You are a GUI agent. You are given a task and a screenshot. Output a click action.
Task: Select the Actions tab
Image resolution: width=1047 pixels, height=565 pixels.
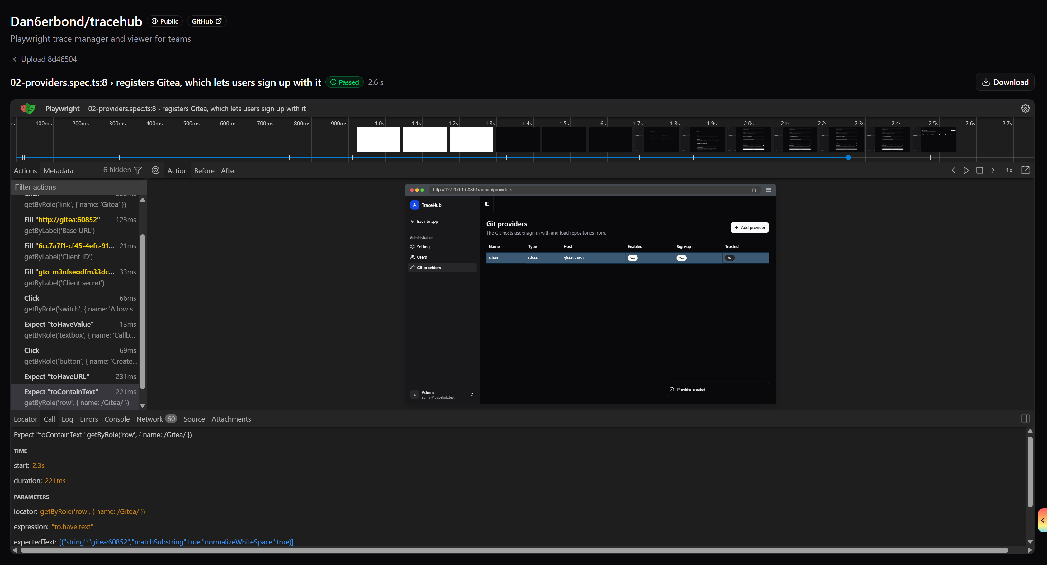[25, 170]
